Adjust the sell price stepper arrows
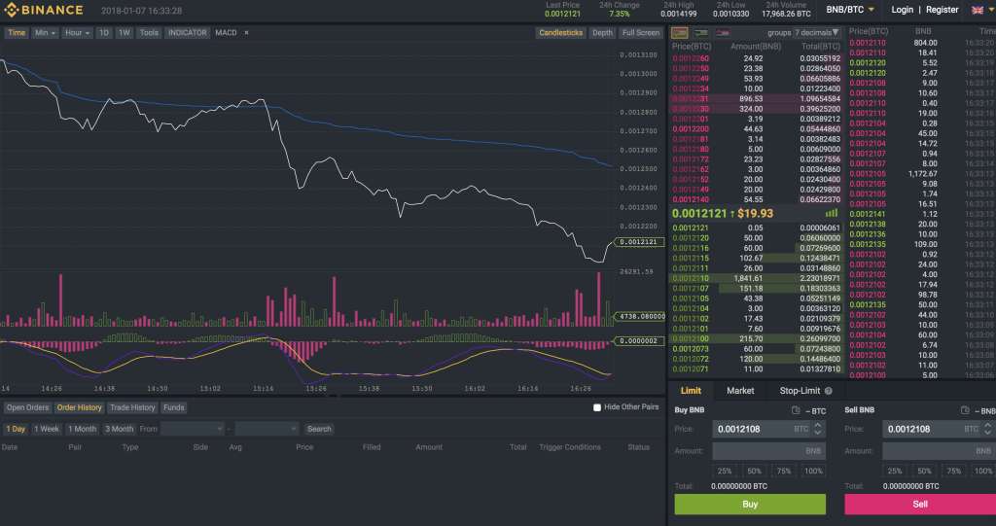Viewport: 996px width, 526px height. pyautogui.click(x=988, y=429)
